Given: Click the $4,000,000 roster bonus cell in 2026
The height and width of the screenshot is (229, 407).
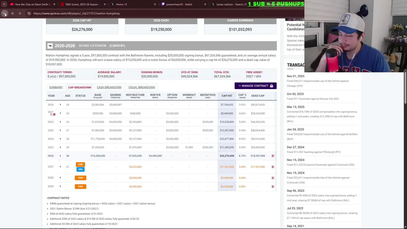Looking at the screenshot, I should [x=155, y=156].
